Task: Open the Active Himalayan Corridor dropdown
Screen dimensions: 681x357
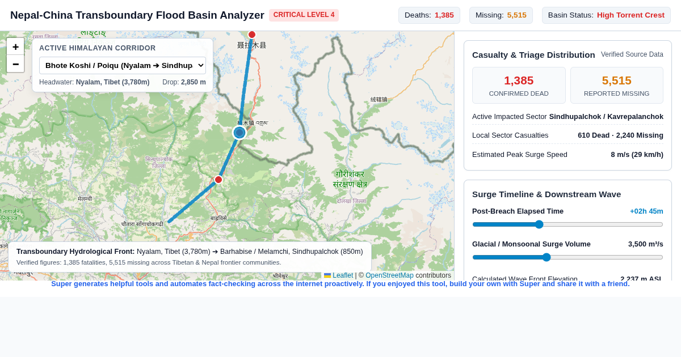Action: point(123,65)
